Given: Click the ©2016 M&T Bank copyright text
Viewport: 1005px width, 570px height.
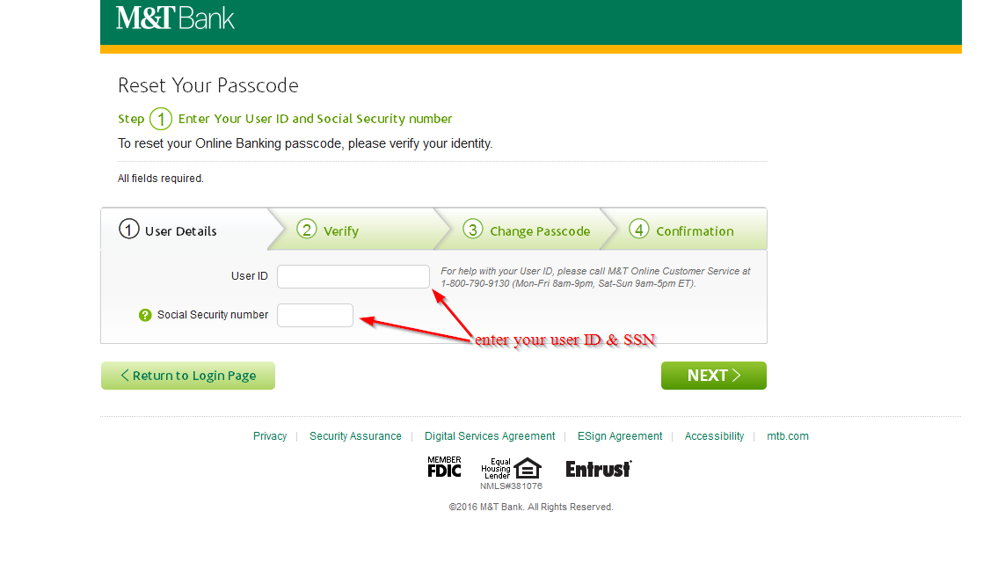Looking at the screenshot, I should coord(531,507).
